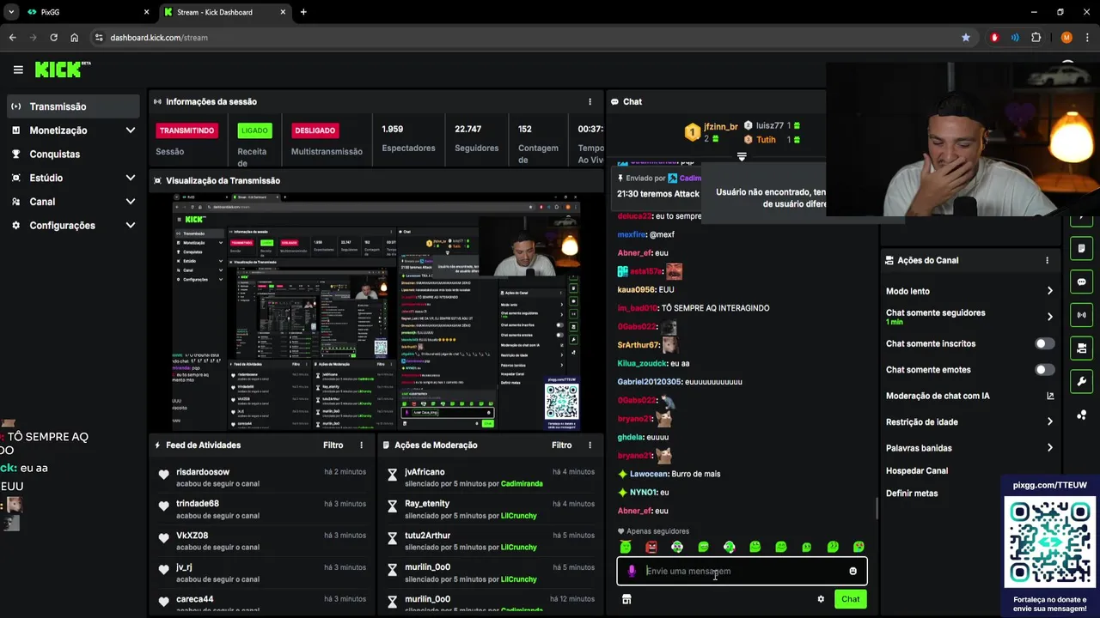
Task: Click the TRANSMITINDO session badge
Action: (x=186, y=130)
